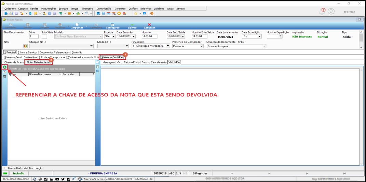Click the Número Documento column header
Image resolution: width=366 pixels, height=182 pixels.
[45, 75]
